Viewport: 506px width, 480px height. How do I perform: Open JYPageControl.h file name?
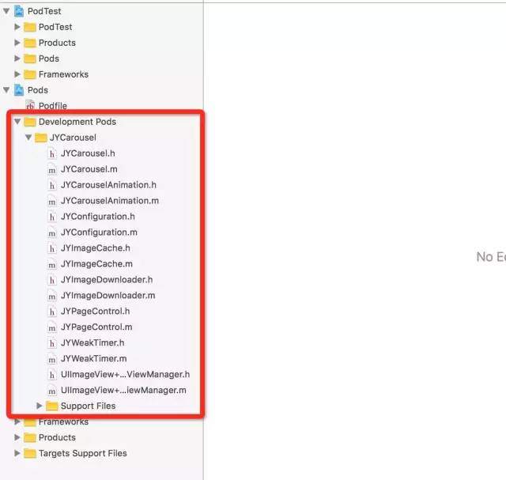95,312
